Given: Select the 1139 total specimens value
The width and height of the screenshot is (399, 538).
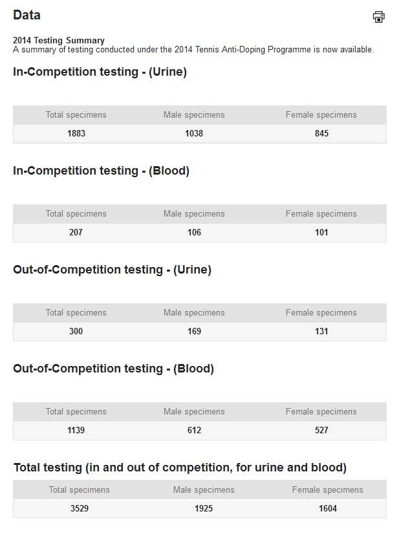Looking at the screenshot, I should click(x=76, y=430).
